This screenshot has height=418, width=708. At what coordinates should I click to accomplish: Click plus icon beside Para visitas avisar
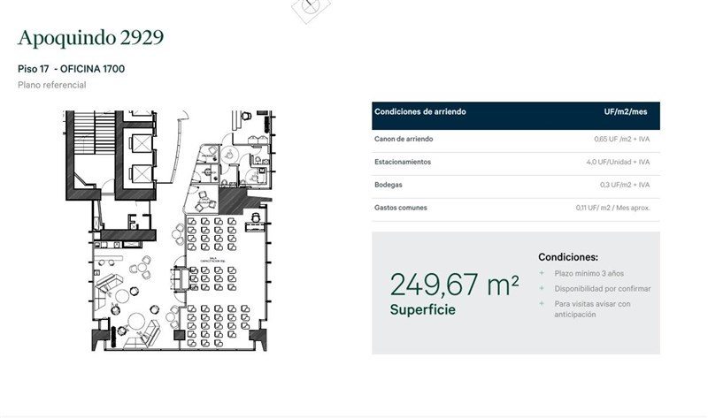[542, 304]
